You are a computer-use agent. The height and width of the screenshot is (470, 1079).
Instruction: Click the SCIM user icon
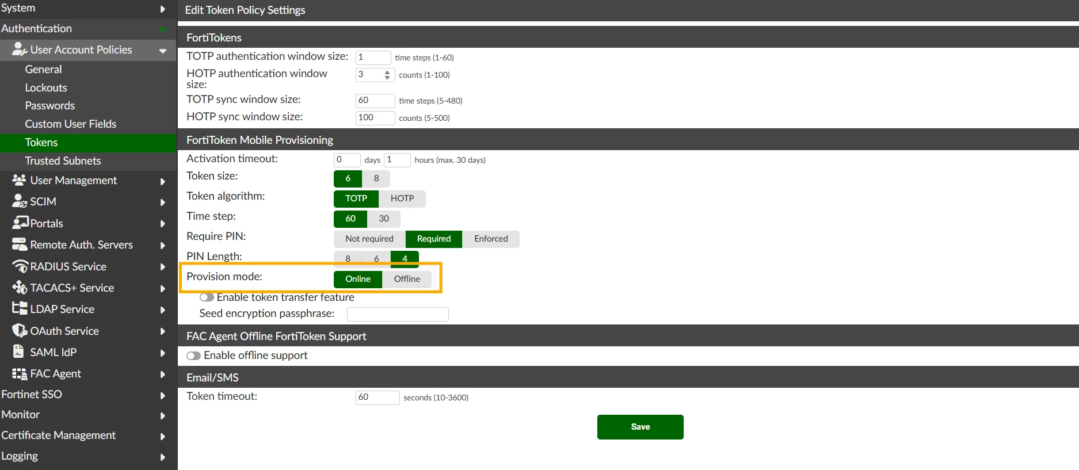coord(20,201)
